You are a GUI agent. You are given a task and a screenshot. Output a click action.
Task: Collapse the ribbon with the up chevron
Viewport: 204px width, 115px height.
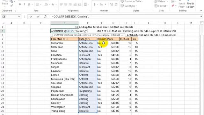[x=201, y=11]
